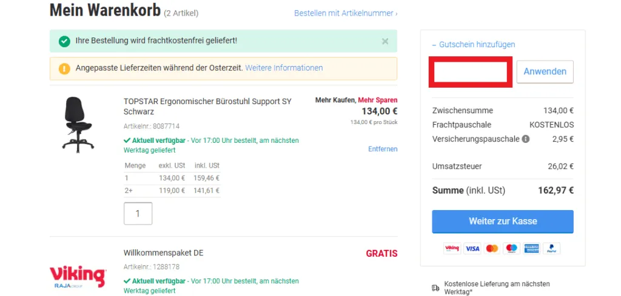Click the chair quantity input box

138,214
